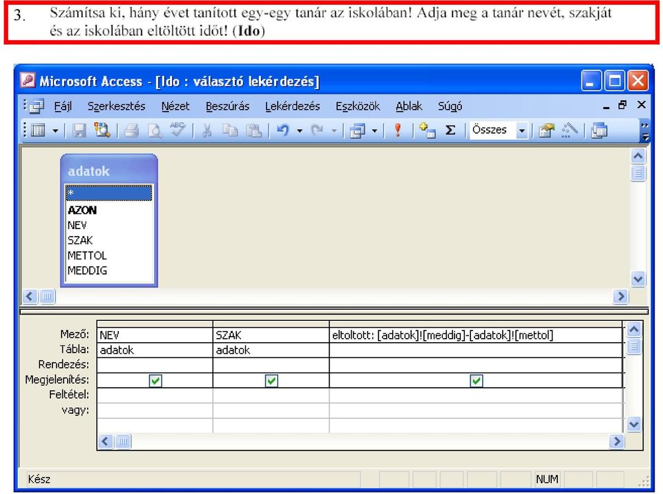Click the Paste clipboard icon
This screenshot has height=494, width=663.
tap(253, 130)
